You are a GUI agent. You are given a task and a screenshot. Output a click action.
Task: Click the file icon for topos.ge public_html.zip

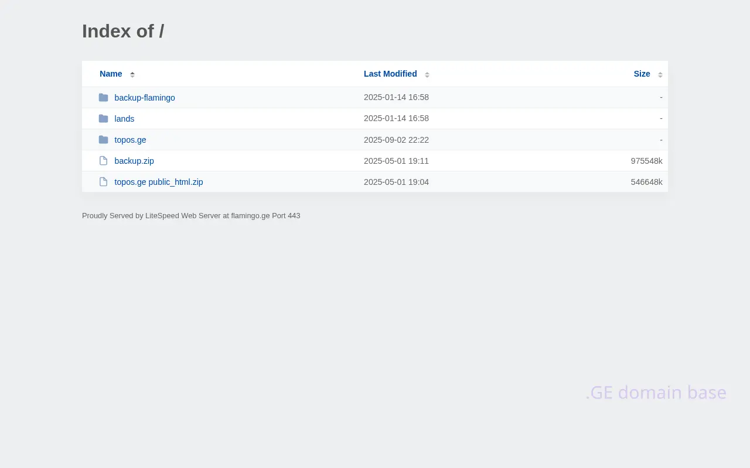tap(104, 182)
